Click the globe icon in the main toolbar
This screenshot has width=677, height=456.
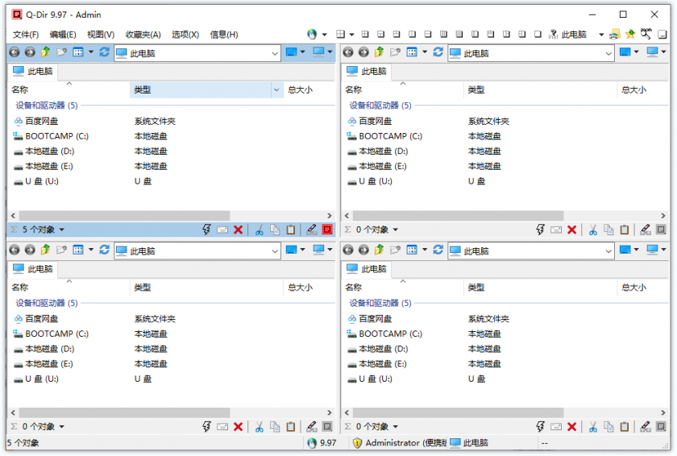click(x=312, y=35)
